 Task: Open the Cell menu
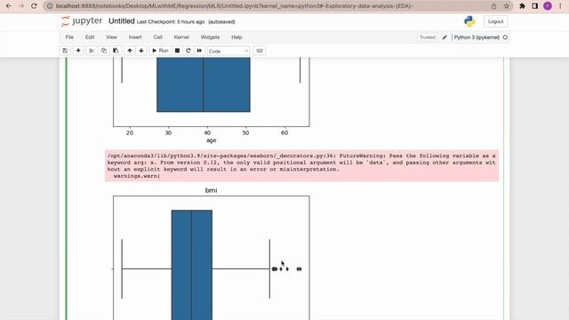pos(158,37)
